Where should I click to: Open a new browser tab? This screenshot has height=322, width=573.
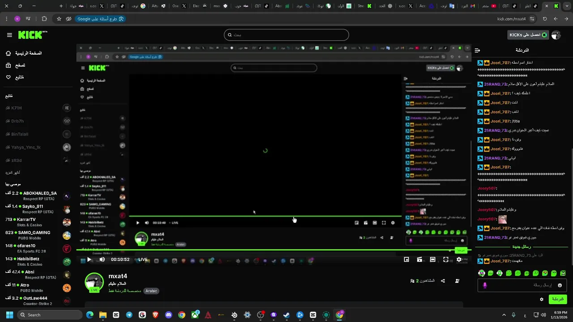(x=61, y=6)
